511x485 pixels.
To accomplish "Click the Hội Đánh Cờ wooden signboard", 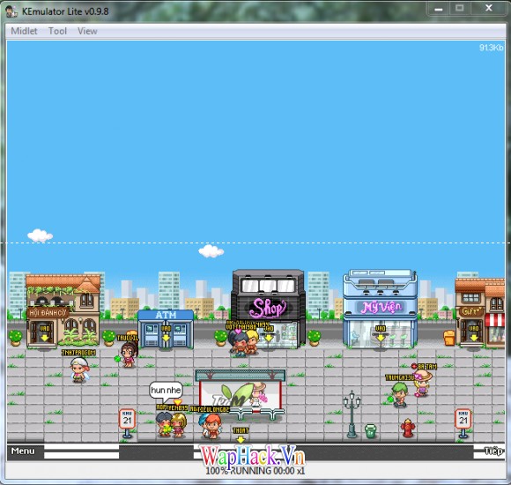I will [48, 313].
